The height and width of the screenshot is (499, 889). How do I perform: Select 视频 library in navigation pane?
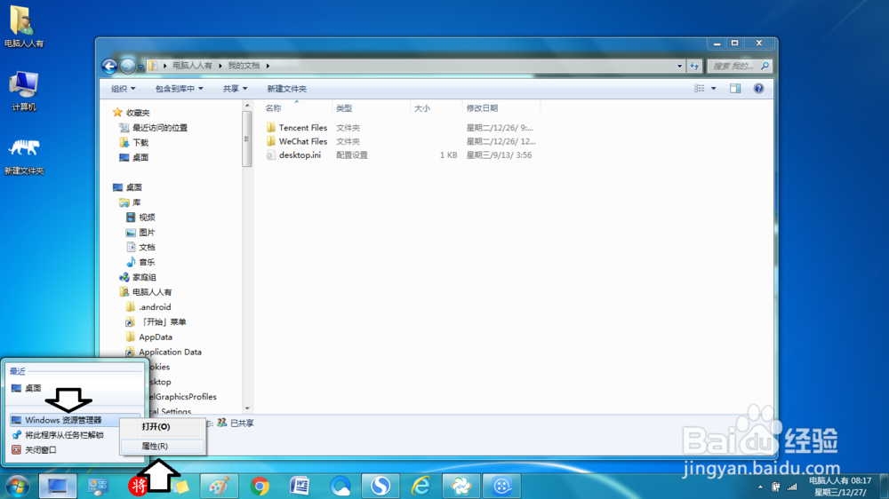click(147, 217)
